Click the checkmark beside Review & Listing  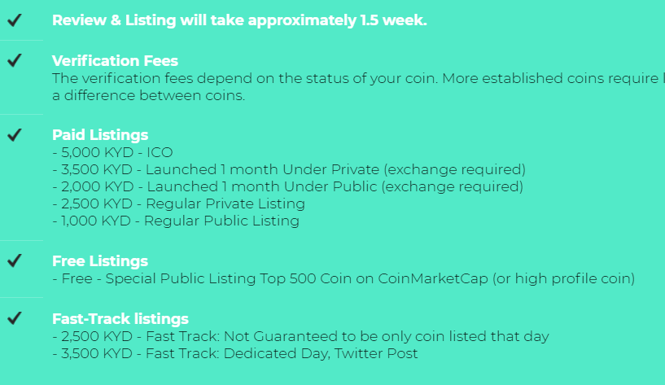(15, 20)
